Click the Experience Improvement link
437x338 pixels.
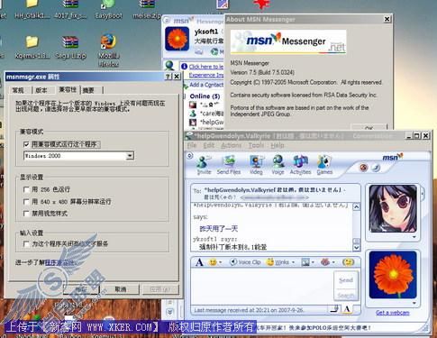pos(206,76)
